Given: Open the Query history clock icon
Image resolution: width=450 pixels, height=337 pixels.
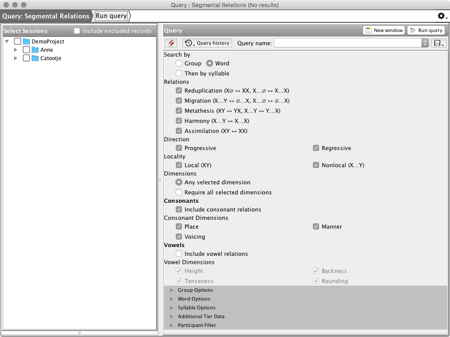Looking at the screenshot, I should (x=189, y=43).
